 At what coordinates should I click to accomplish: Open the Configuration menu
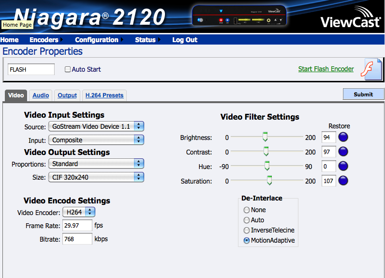pos(97,40)
